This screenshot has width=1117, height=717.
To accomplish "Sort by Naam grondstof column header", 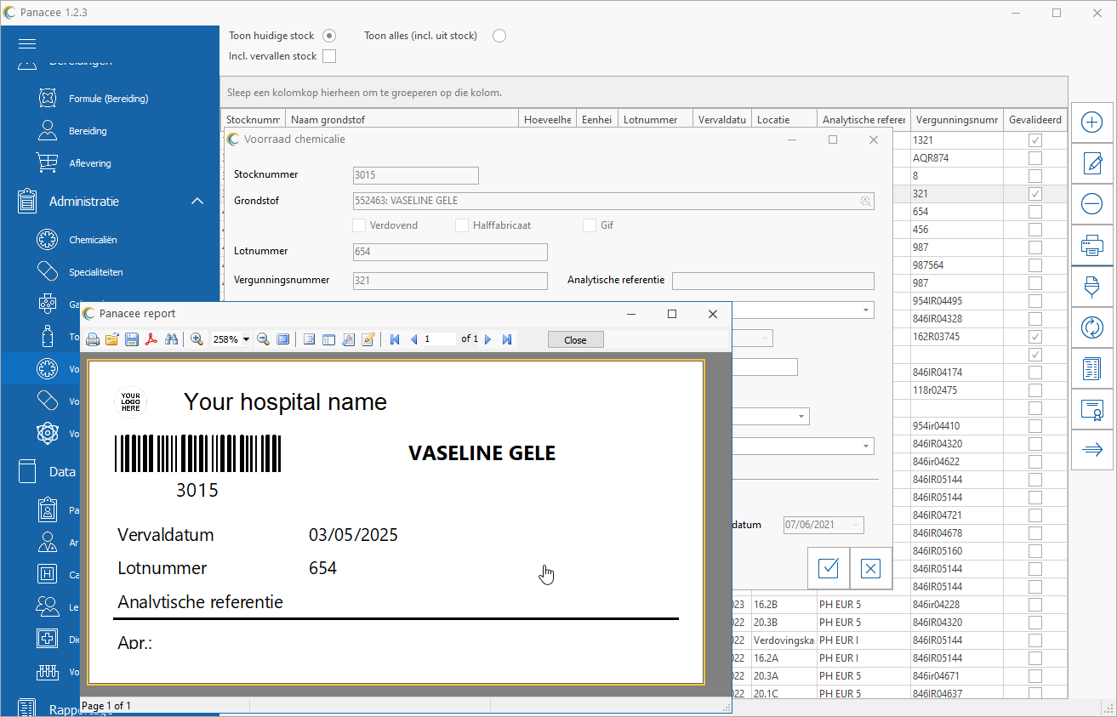I will (402, 120).
